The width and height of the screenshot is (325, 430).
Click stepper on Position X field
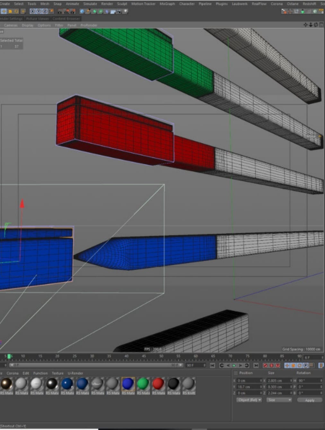point(261,381)
